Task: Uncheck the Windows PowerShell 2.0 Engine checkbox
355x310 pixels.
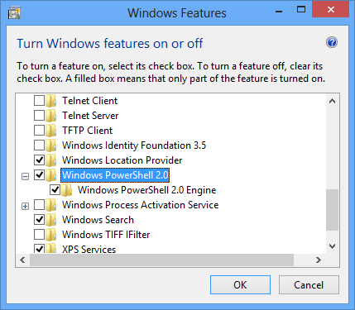Action: pos(55,189)
